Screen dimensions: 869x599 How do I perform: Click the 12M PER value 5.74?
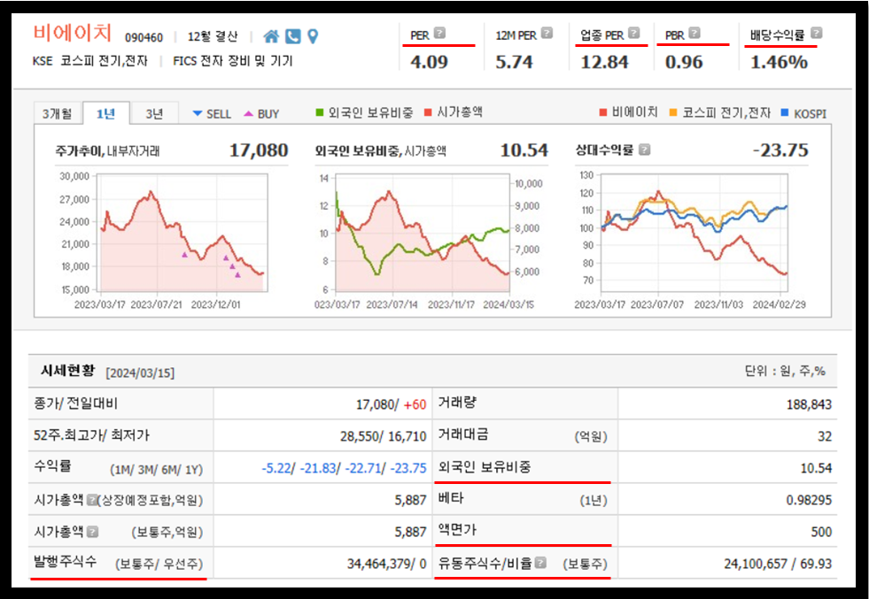pyautogui.click(x=515, y=62)
